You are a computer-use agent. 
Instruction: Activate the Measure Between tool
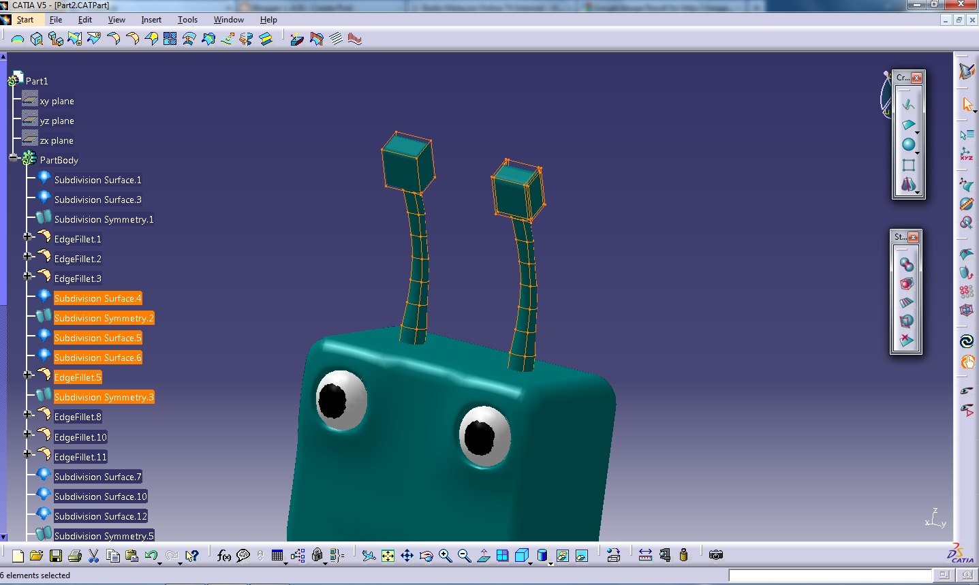tap(645, 555)
